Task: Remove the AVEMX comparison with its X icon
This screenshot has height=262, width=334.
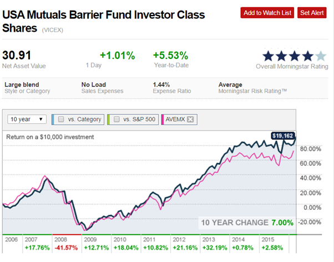Action: coord(190,119)
